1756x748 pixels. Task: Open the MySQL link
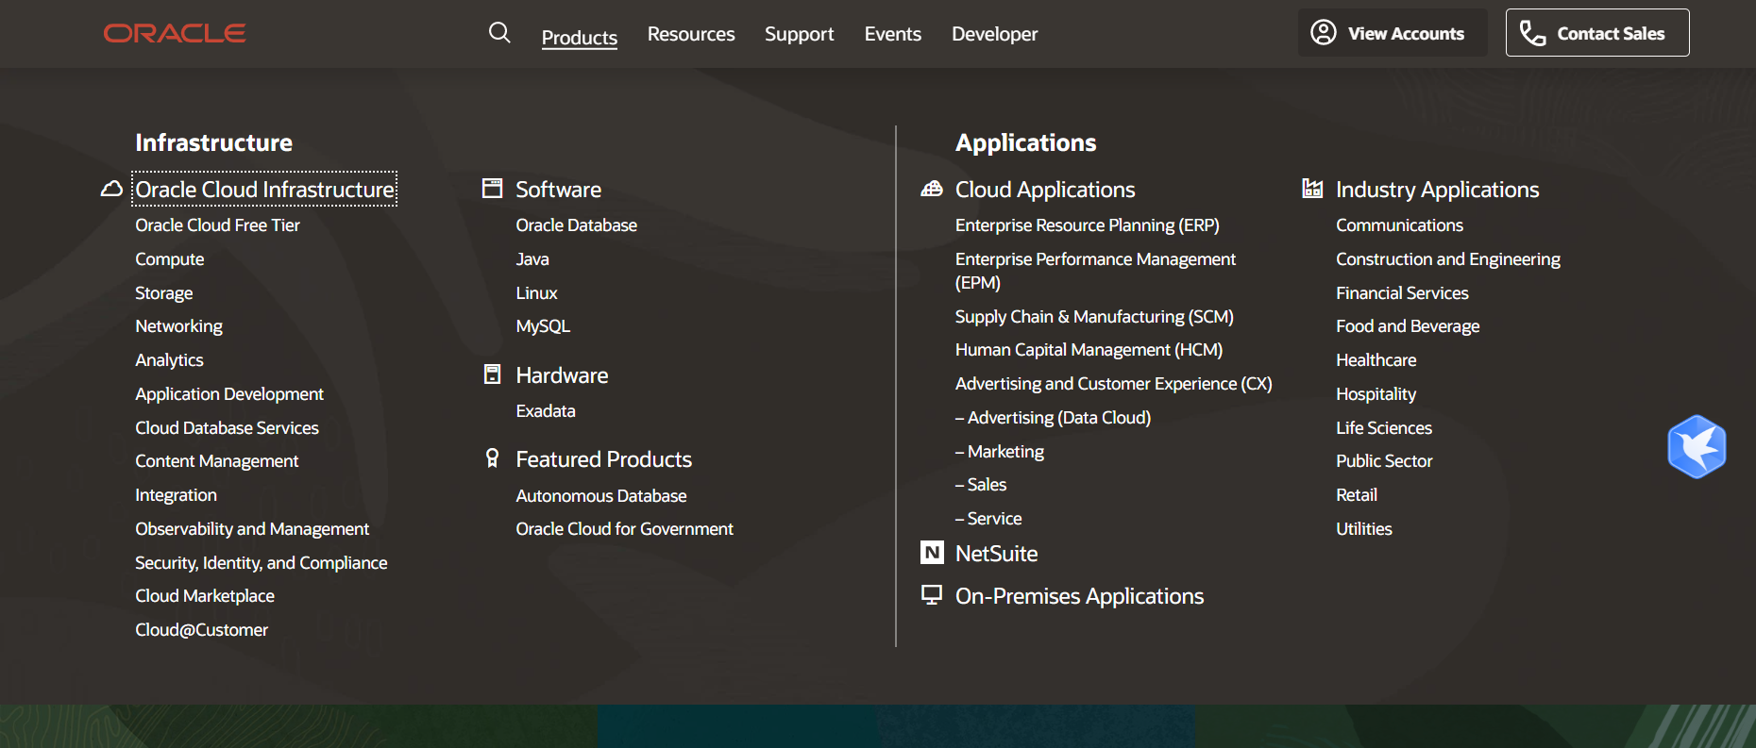coord(543,326)
